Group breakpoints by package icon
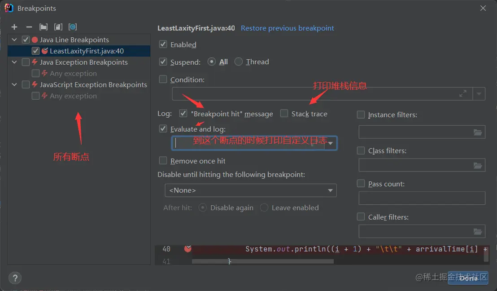 [44, 27]
